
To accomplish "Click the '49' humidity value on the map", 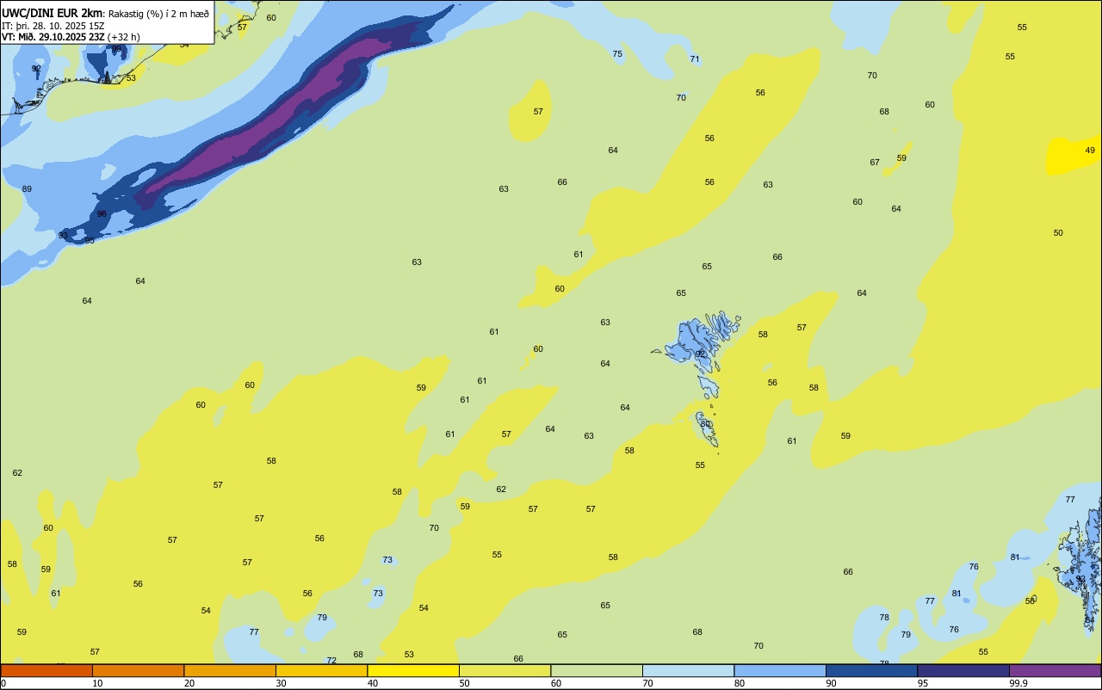I will (x=1090, y=150).
